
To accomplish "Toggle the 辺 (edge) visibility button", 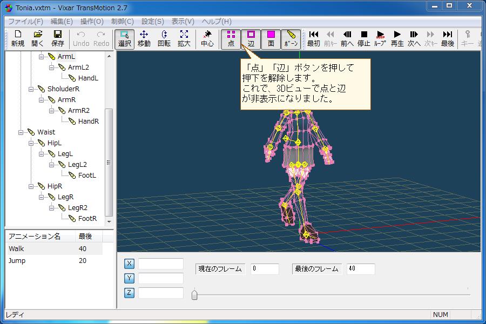I will pos(250,38).
